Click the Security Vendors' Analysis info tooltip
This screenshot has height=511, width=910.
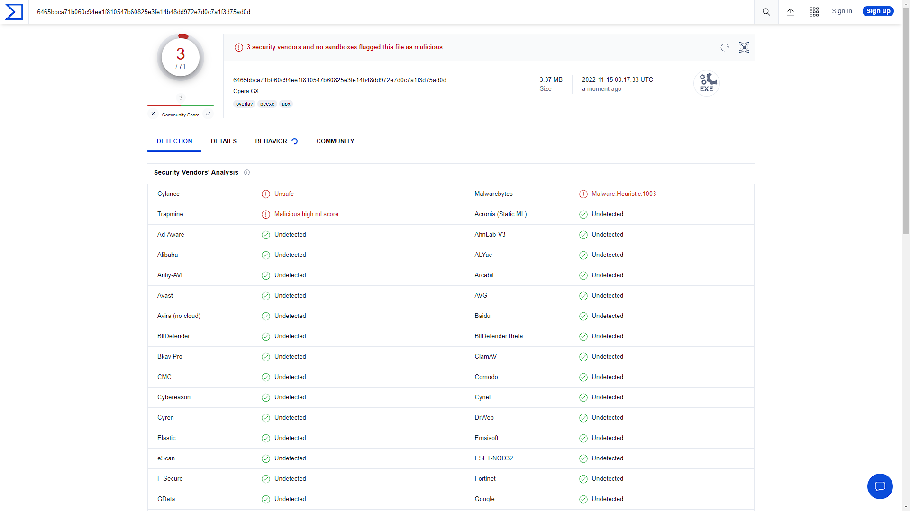point(247,172)
